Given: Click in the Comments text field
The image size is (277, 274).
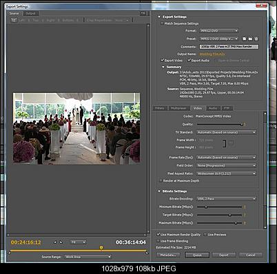Looking at the screenshot, I should [229, 47].
